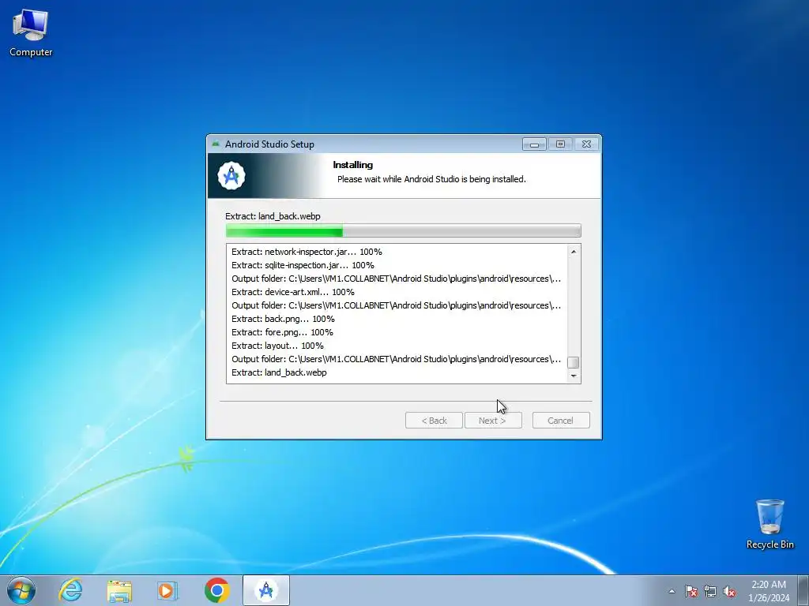
Task: Select the 'Extract: layout... 100%' log line
Action: click(277, 346)
